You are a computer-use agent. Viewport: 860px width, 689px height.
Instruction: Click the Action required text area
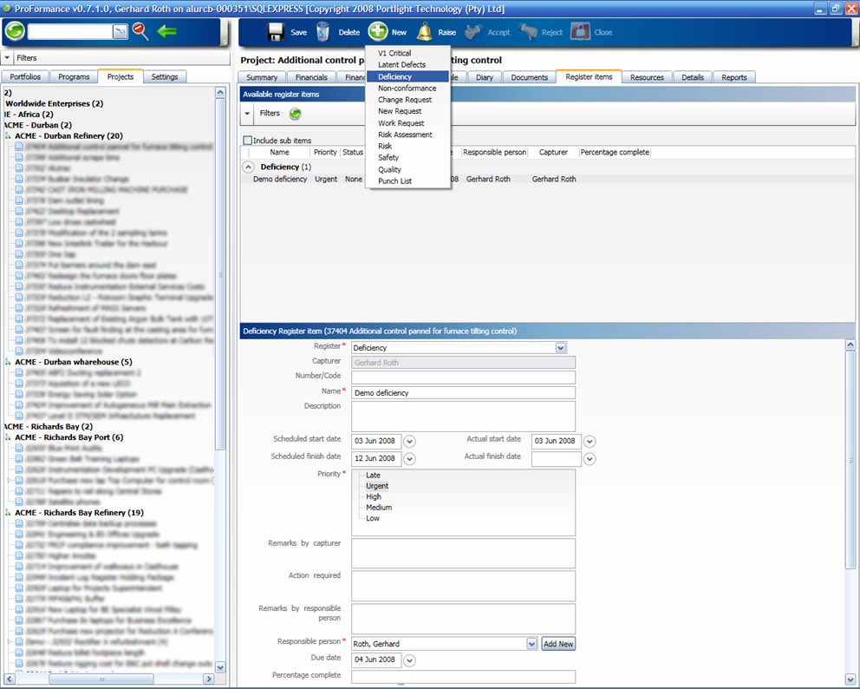tap(464, 586)
